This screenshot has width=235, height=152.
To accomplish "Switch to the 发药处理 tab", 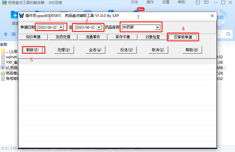I will (x=63, y=37).
